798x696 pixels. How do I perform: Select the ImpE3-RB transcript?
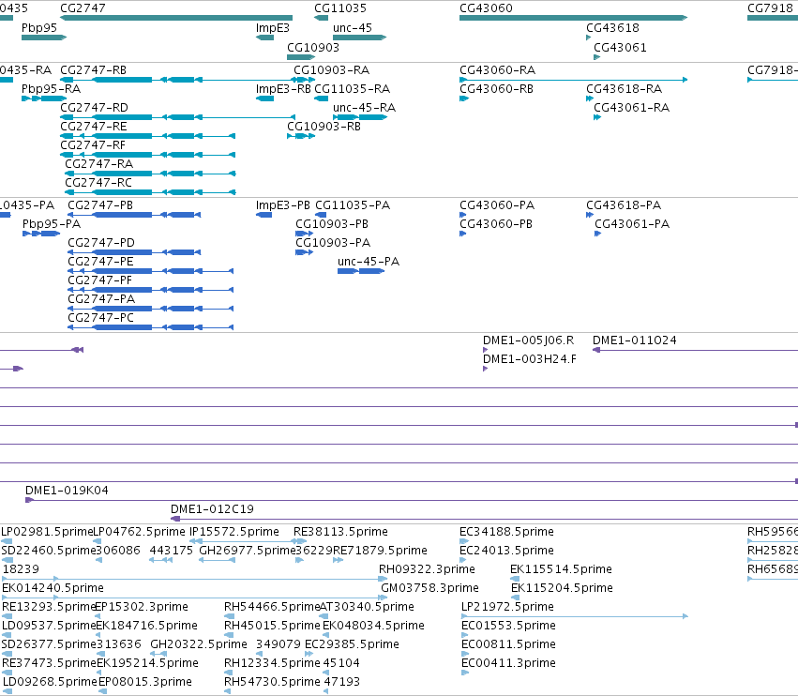(264, 98)
